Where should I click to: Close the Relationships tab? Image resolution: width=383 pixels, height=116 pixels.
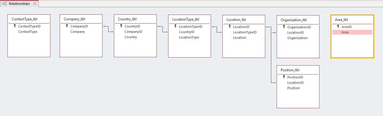(x=35, y=4)
